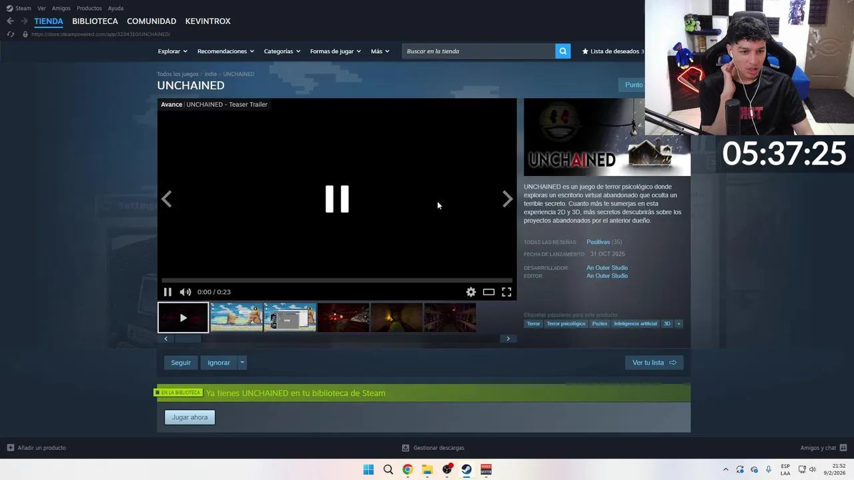The height and width of the screenshot is (480, 854).
Task: Open OBS Studio from taskbar
Action: click(447, 469)
